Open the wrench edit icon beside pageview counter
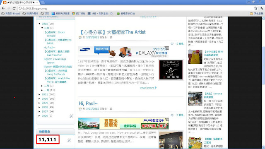Viewport: 265px width, 149px height. [69, 140]
